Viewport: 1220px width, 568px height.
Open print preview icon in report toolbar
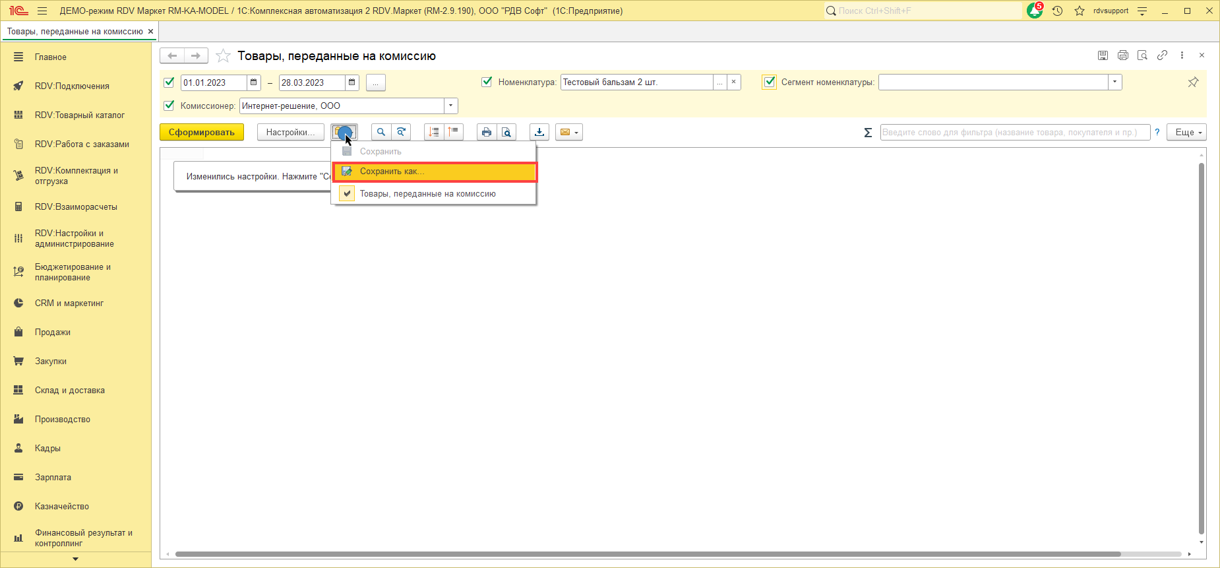(x=506, y=133)
